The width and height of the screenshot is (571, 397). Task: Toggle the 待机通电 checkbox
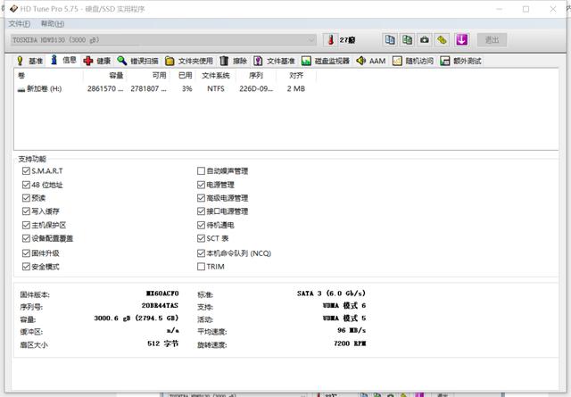tap(201, 225)
